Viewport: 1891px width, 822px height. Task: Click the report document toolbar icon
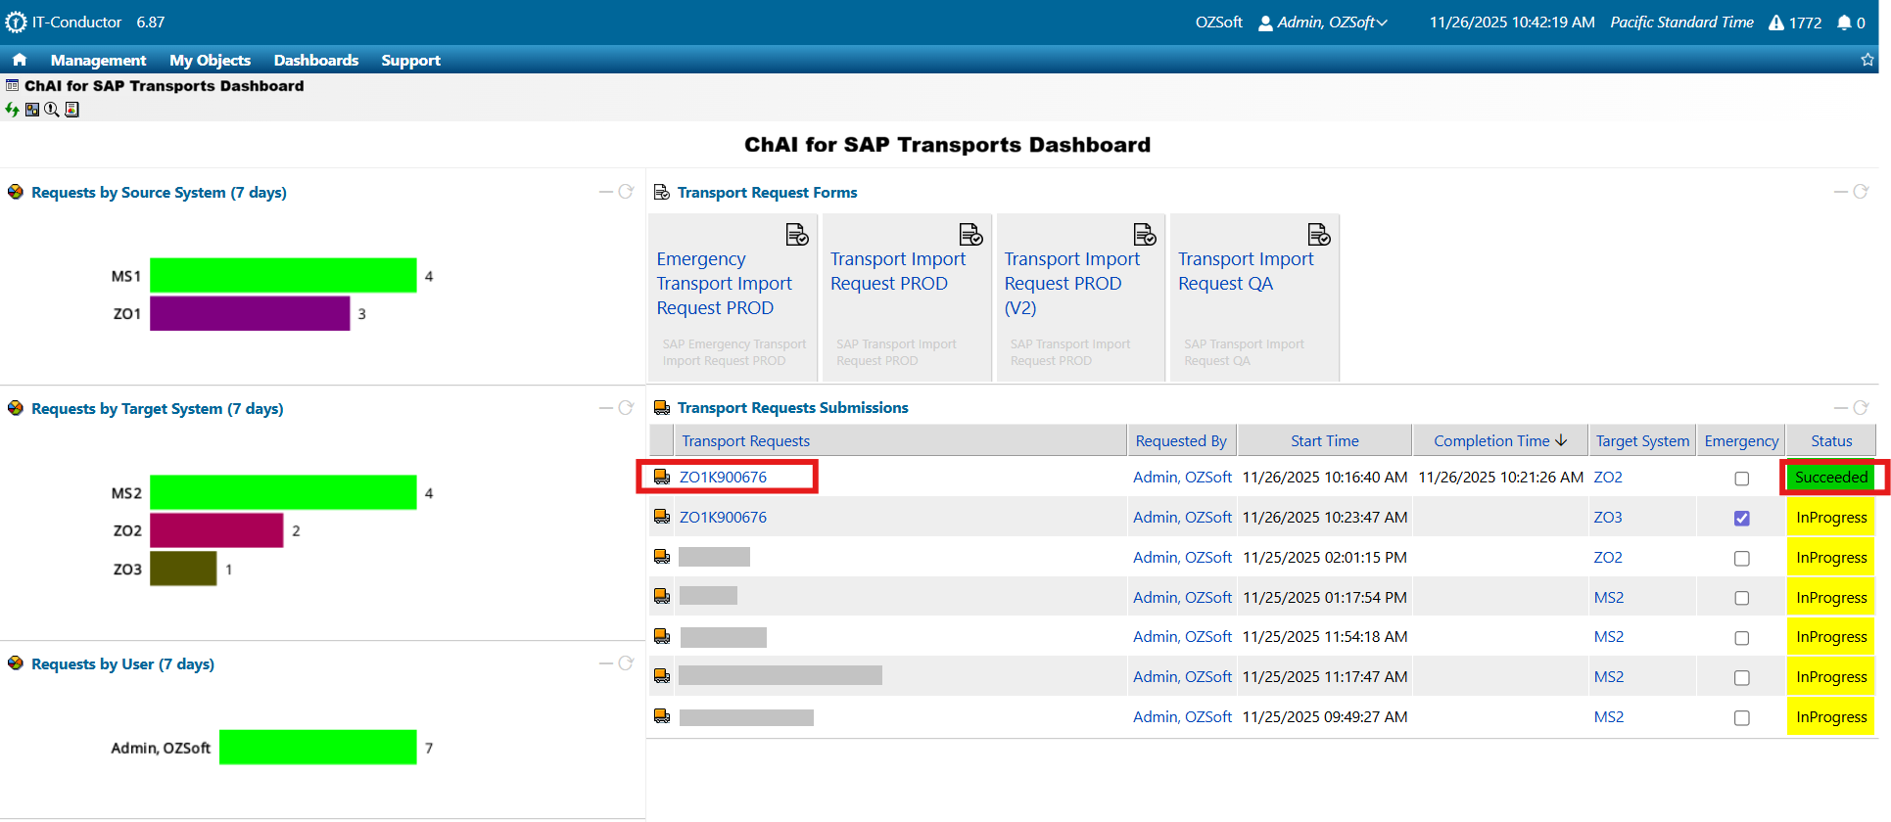click(71, 110)
